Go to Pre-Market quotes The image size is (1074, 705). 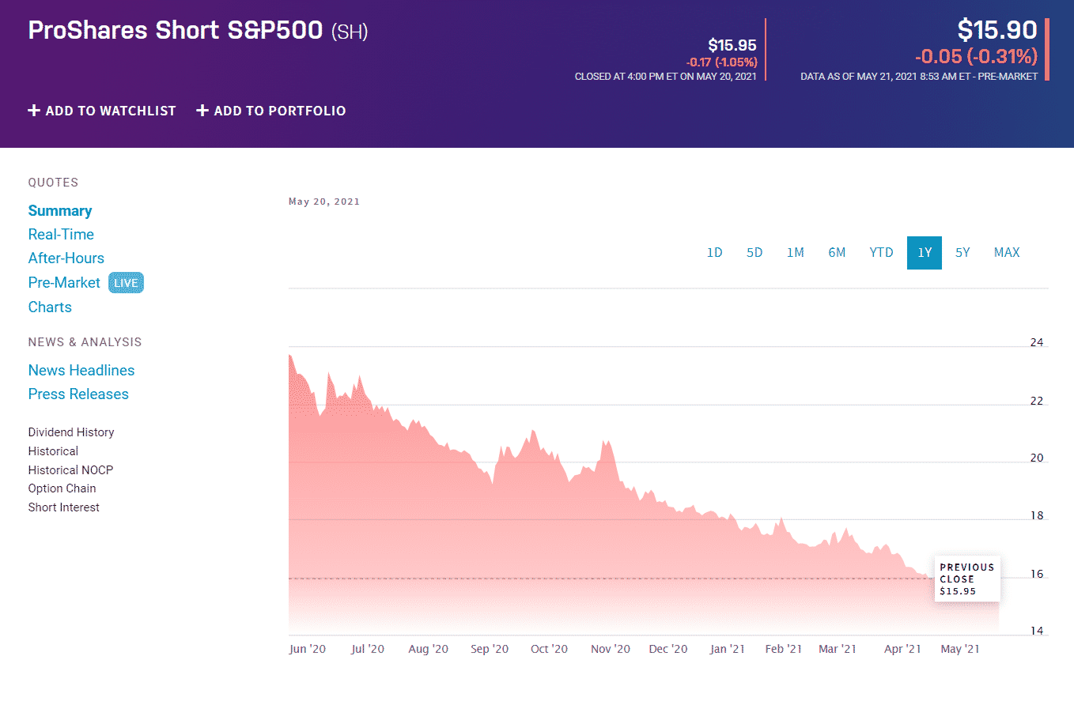(64, 283)
